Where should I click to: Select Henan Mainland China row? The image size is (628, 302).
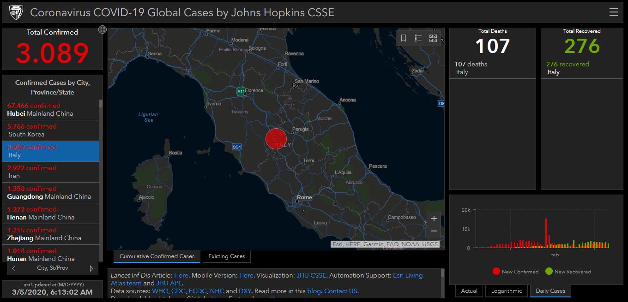click(51, 213)
